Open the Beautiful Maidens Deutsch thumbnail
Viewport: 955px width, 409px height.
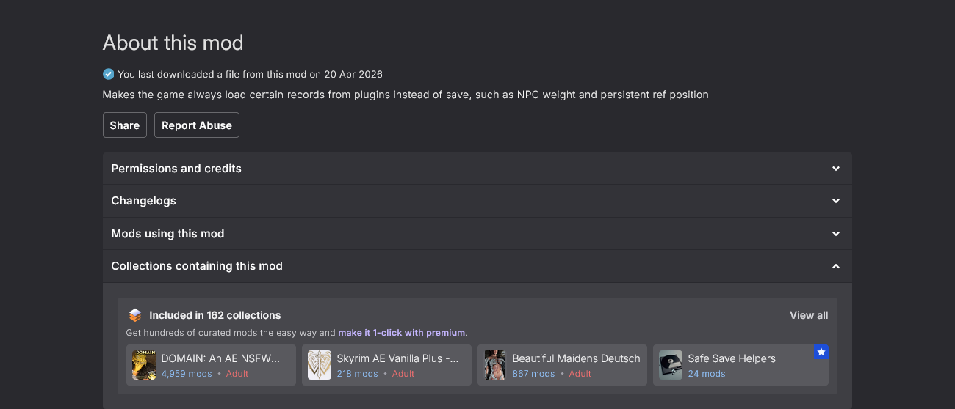point(495,365)
